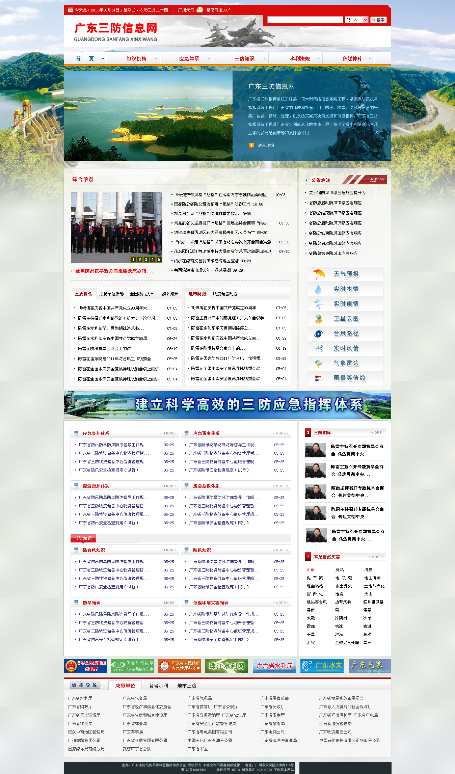Click inside the search text field

[x=305, y=20]
